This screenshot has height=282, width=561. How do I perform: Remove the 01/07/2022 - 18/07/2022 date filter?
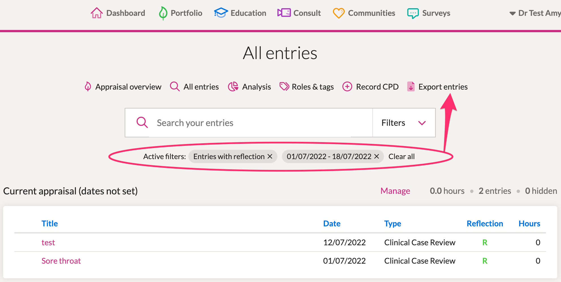(x=377, y=156)
